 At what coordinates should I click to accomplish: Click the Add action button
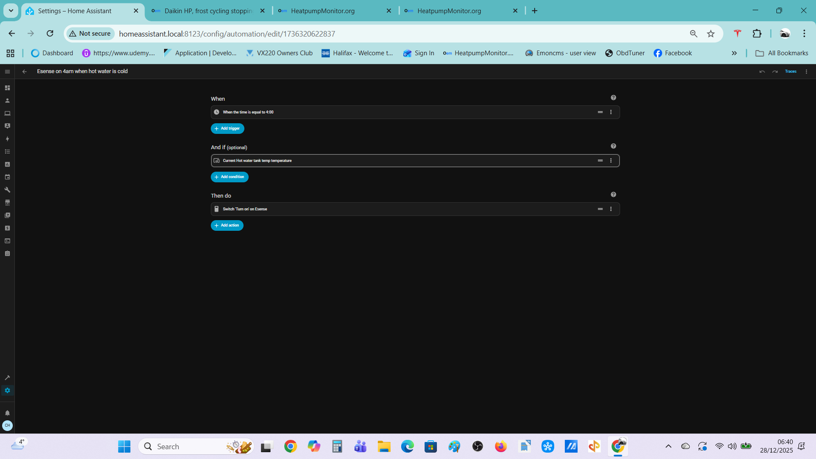(x=227, y=225)
